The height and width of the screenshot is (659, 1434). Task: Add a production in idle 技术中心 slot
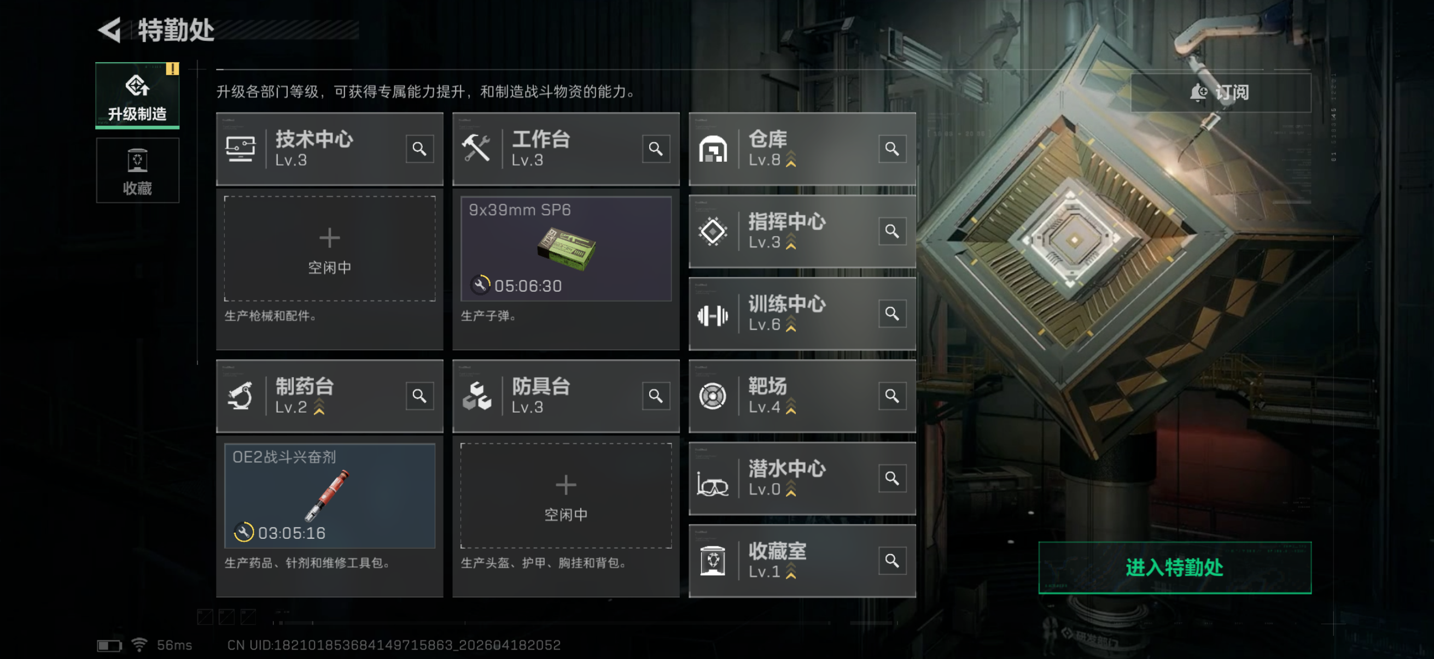[330, 249]
